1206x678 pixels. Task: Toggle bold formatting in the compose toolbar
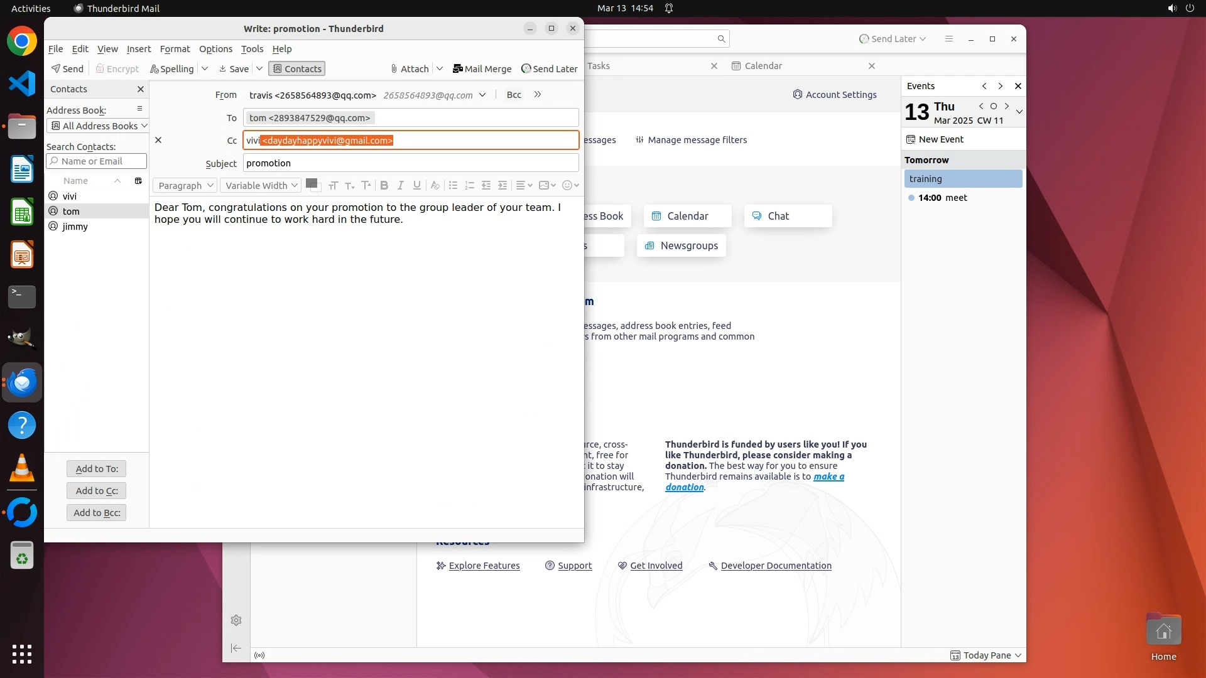[x=384, y=185]
